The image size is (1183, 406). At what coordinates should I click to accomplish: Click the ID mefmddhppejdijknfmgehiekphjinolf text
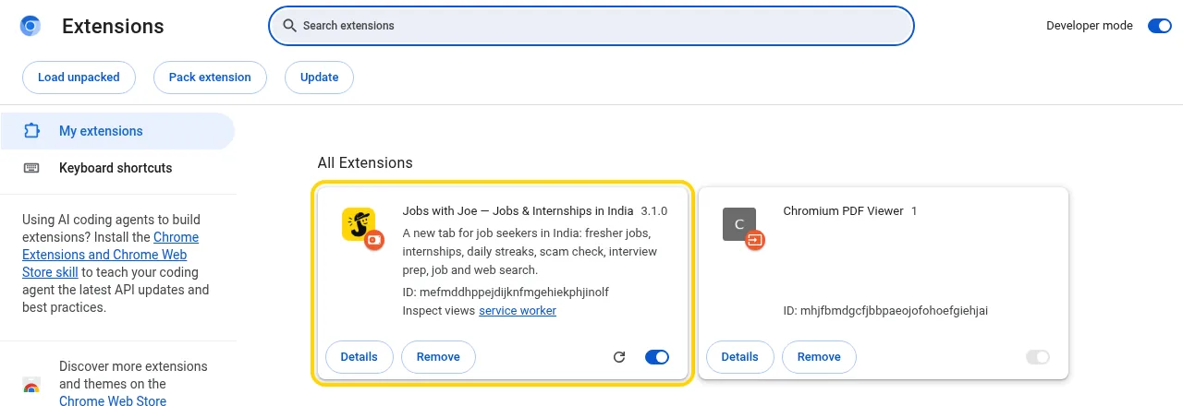(x=506, y=292)
